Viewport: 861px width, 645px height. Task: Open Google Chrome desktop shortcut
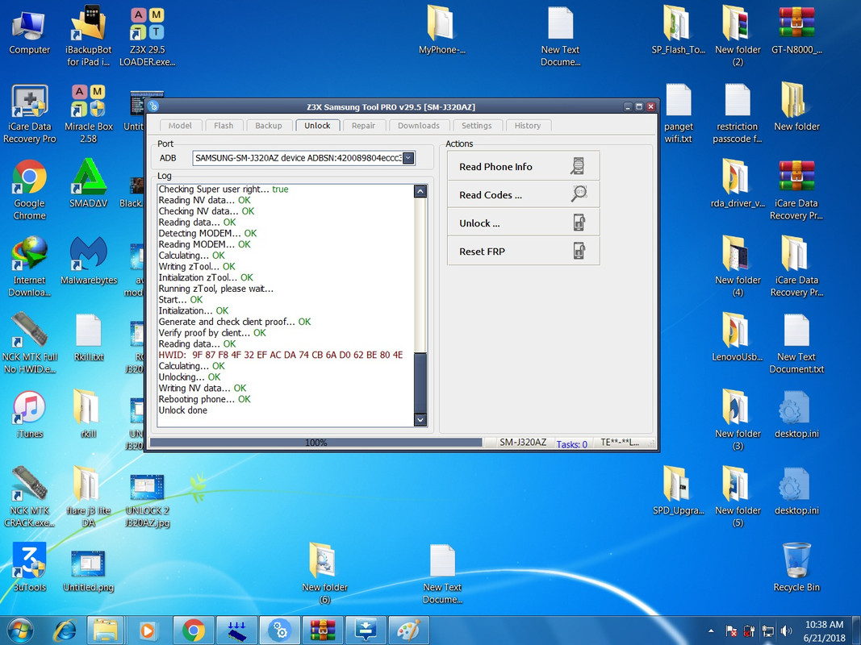click(x=30, y=189)
